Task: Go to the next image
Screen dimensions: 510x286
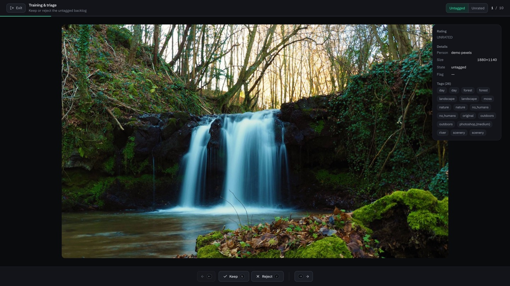Action: pyautogui.click(x=304, y=276)
